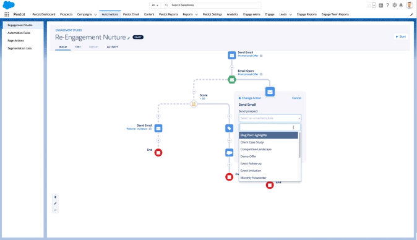Image resolution: width=417 pixels, height=240 pixels.
Task: Expand the Leads tab chevron
Action: (x=290, y=15)
